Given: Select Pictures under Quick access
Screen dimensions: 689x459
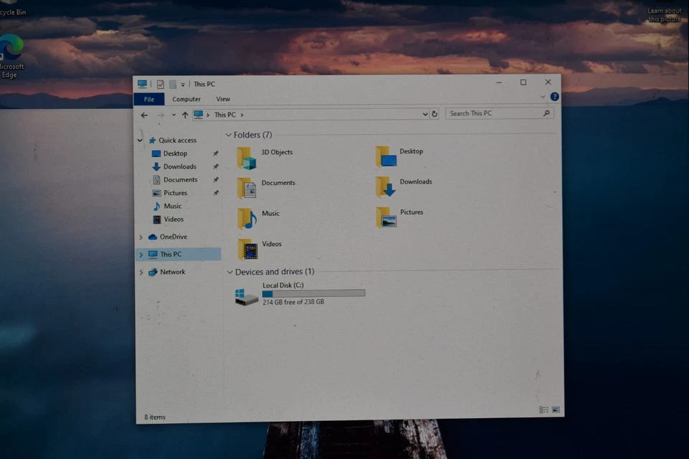Looking at the screenshot, I should coord(175,193).
